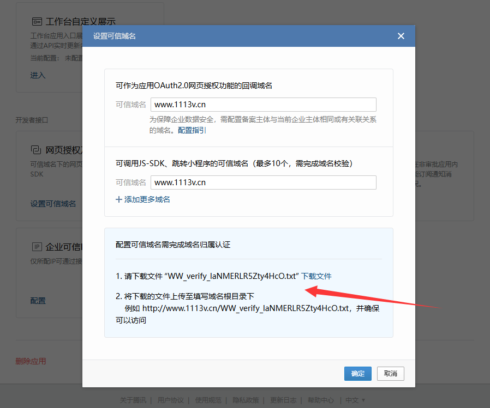Open 帮助中心 footer link

point(321,400)
